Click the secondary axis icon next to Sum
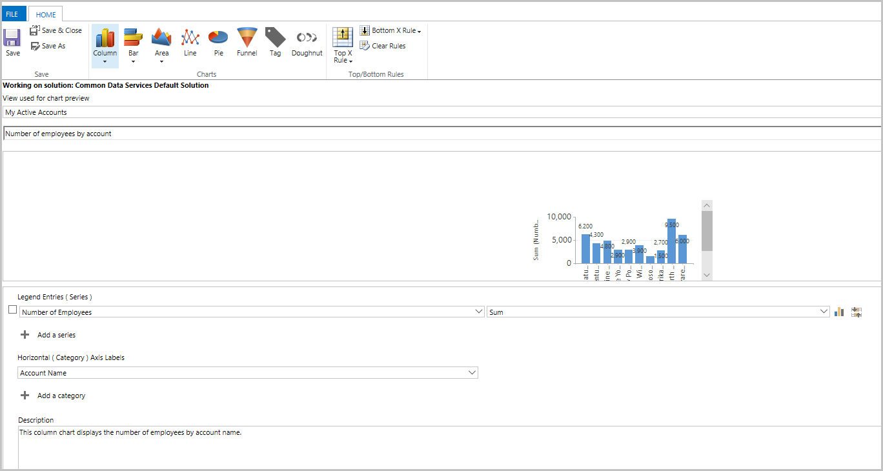 [x=856, y=312]
